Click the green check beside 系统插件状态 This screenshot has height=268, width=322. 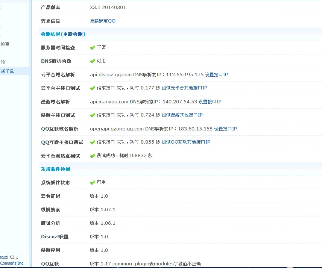(93, 183)
